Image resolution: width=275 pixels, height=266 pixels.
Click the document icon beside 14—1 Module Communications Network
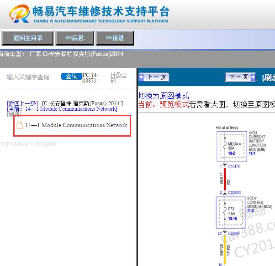coord(20,125)
